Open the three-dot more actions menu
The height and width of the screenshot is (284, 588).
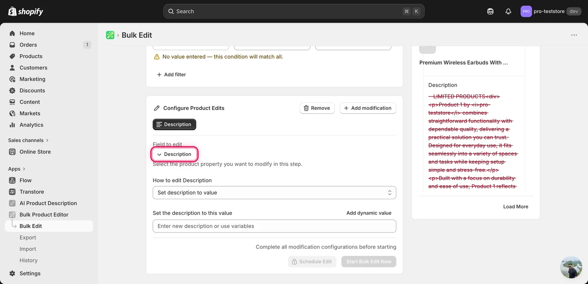(574, 35)
